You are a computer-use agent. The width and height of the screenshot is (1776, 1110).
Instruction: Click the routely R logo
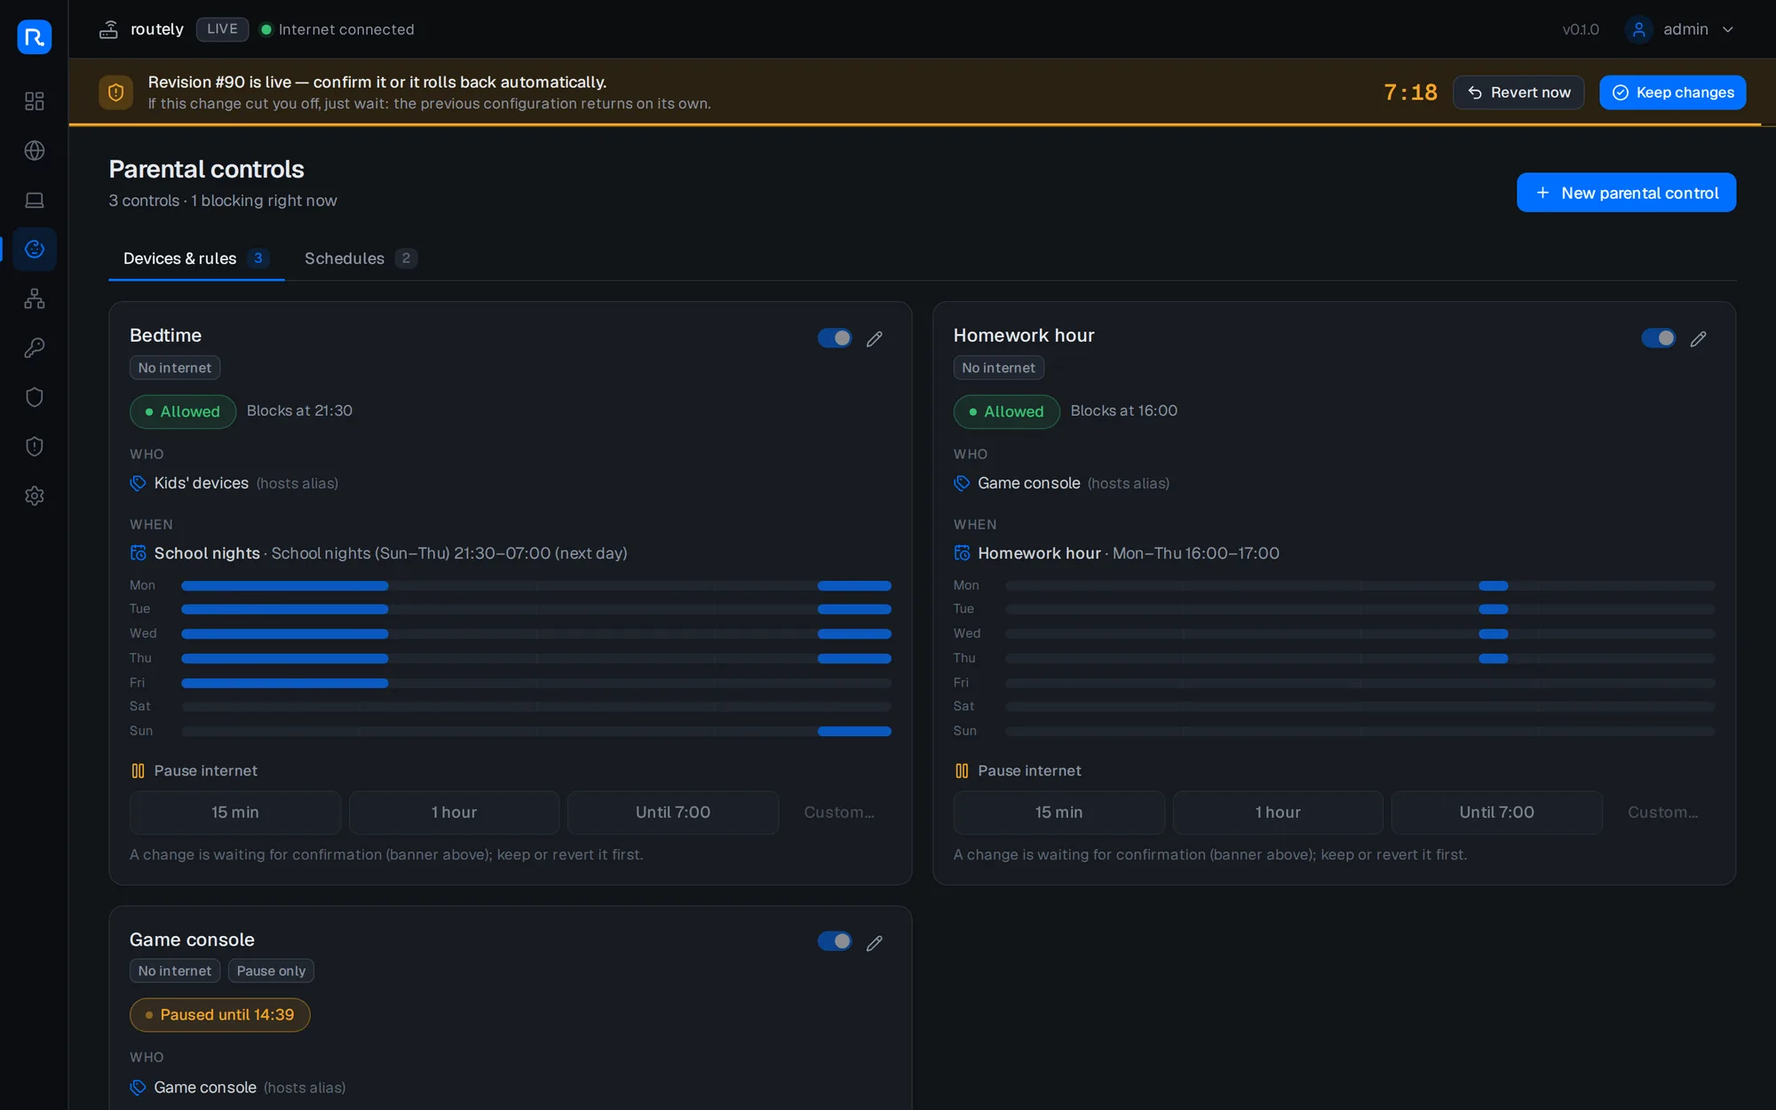pos(35,36)
